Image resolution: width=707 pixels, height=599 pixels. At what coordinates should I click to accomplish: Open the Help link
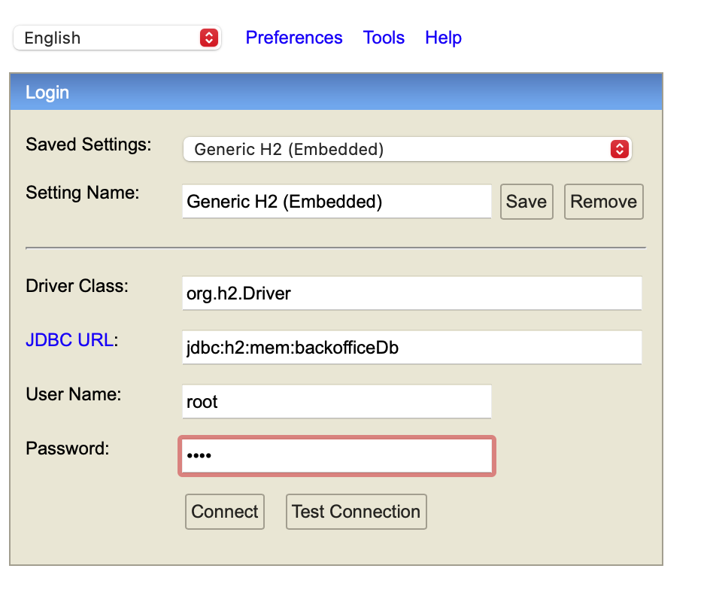pos(443,38)
